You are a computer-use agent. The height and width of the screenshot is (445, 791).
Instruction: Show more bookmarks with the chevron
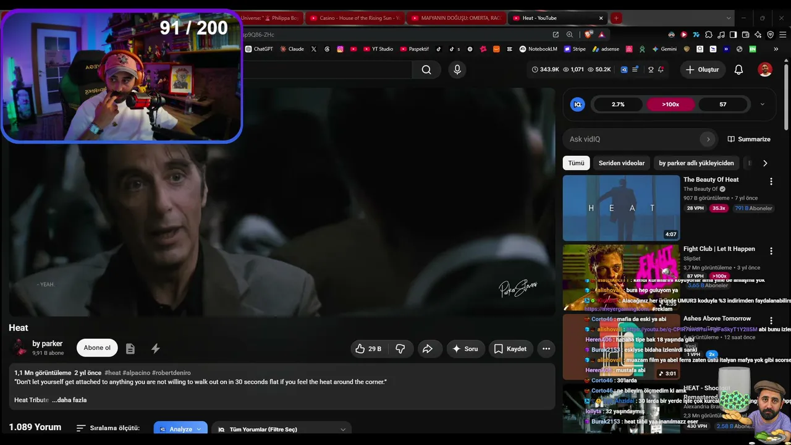tap(777, 49)
